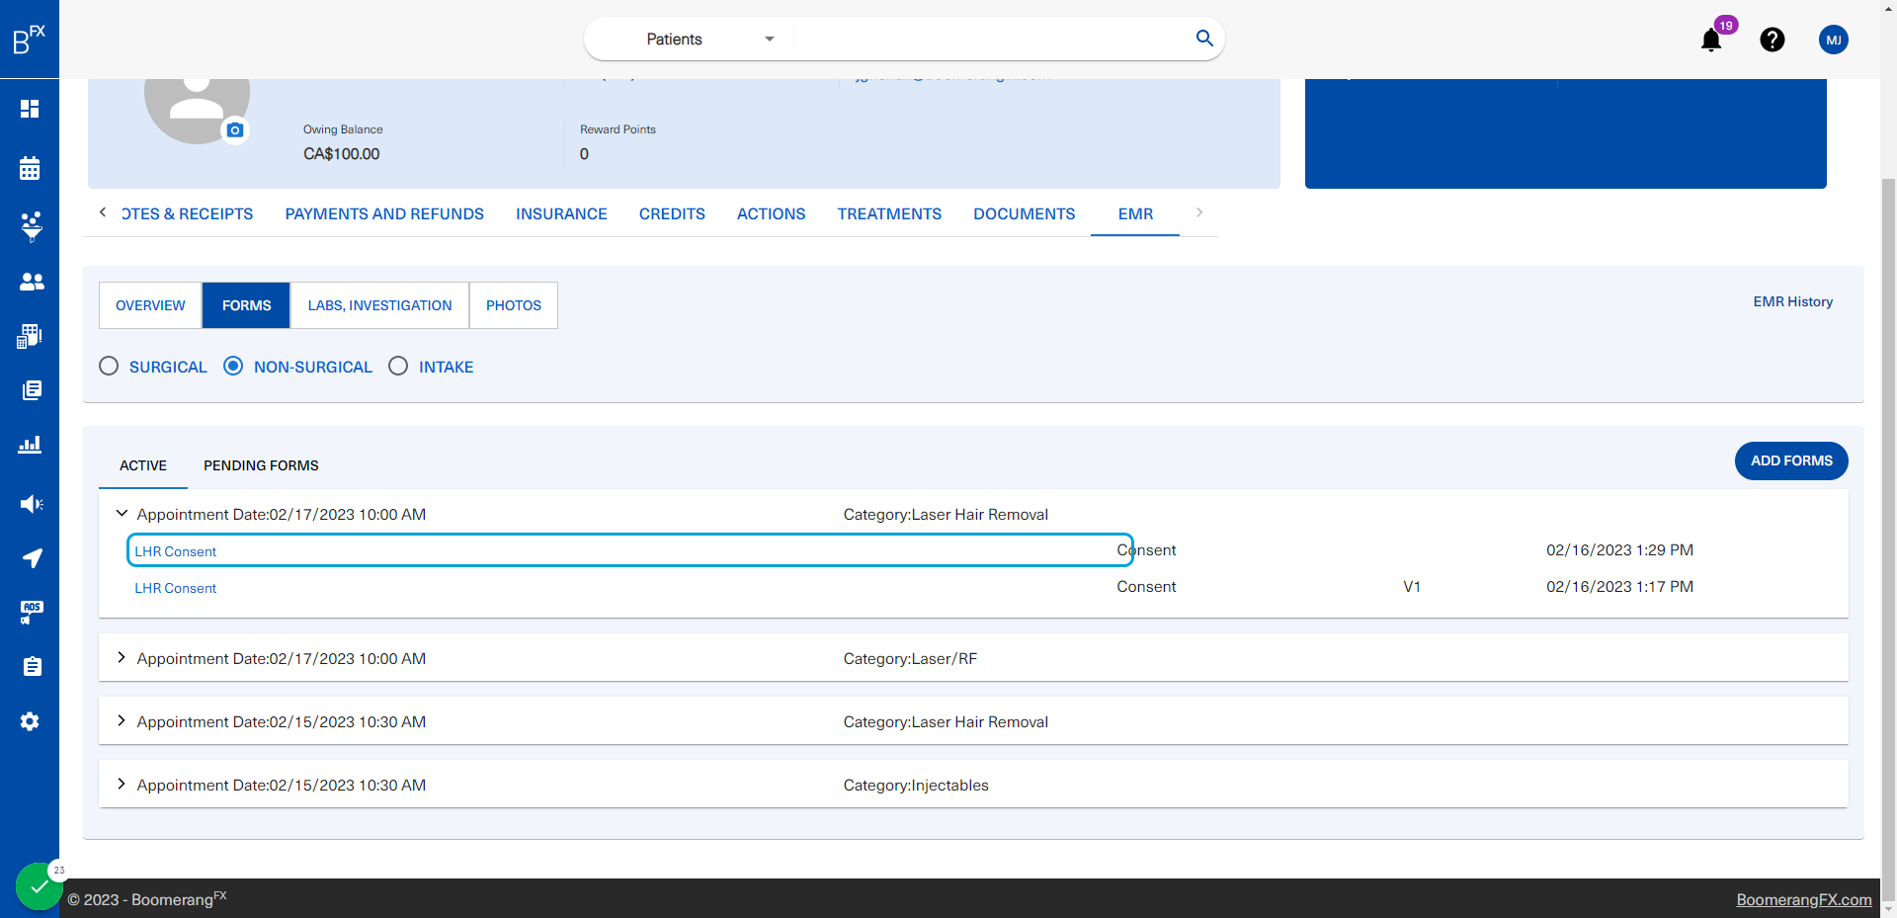The height and width of the screenshot is (918, 1897).
Task: Select the INTAKE radio button
Action: [x=398, y=367]
